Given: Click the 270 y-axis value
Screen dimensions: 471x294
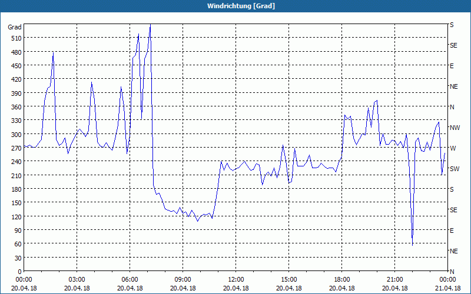Looking at the screenshot, I should (16, 148).
